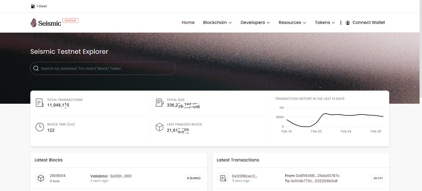Click the 11,948,115 total transactions value
The width and height of the screenshot is (422, 191).
click(x=58, y=105)
